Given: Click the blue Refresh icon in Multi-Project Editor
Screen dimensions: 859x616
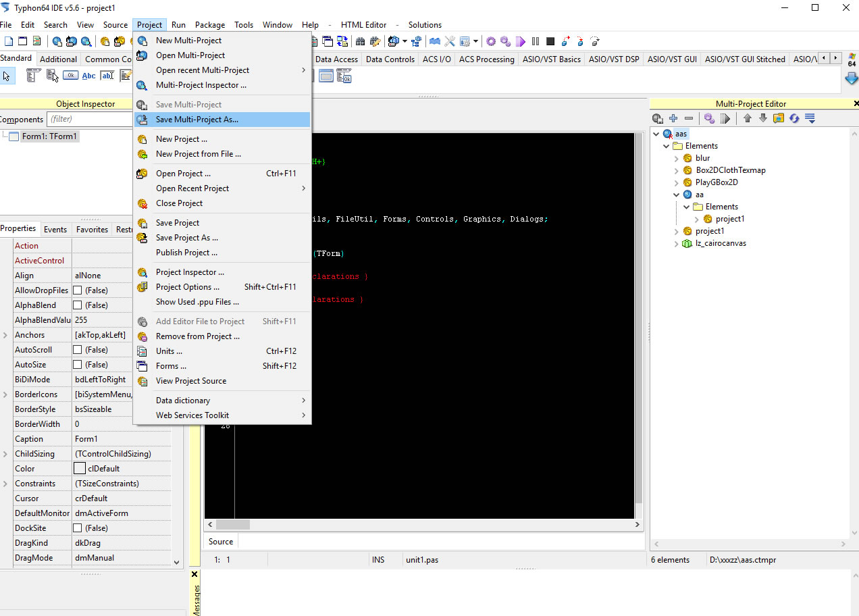Looking at the screenshot, I should tap(794, 119).
